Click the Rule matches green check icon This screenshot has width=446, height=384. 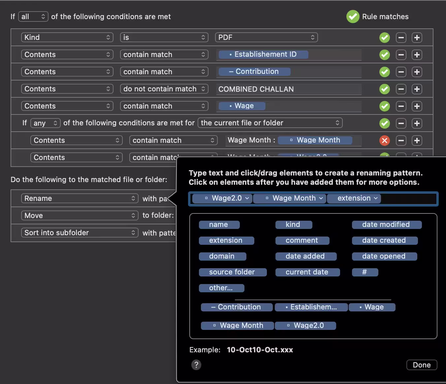pos(353,16)
